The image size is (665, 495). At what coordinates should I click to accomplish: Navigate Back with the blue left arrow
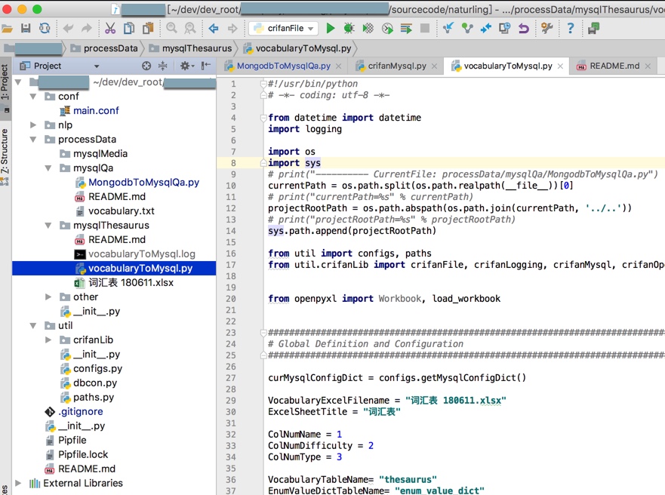click(214, 29)
